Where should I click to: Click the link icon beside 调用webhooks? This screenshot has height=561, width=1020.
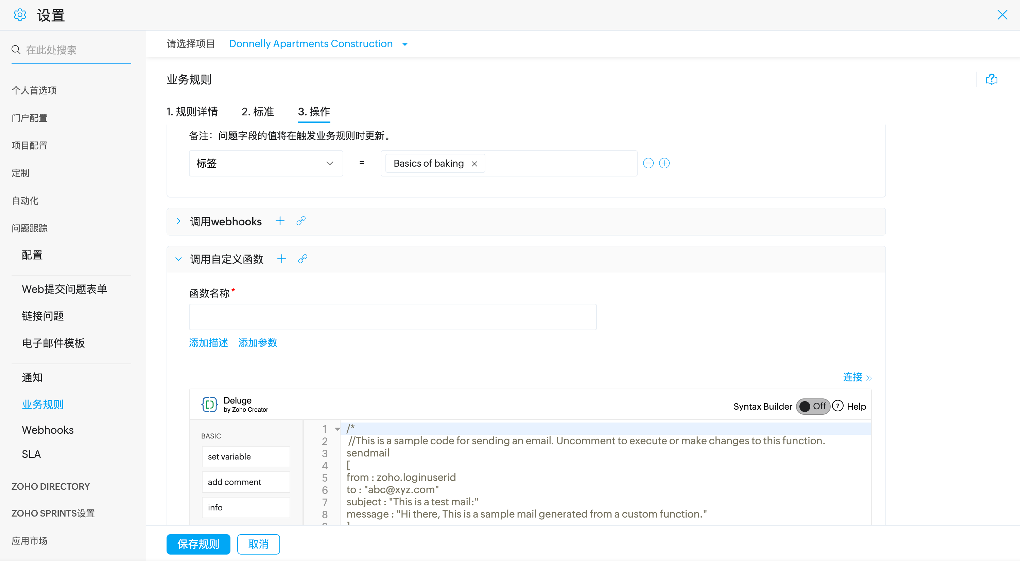[301, 221]
